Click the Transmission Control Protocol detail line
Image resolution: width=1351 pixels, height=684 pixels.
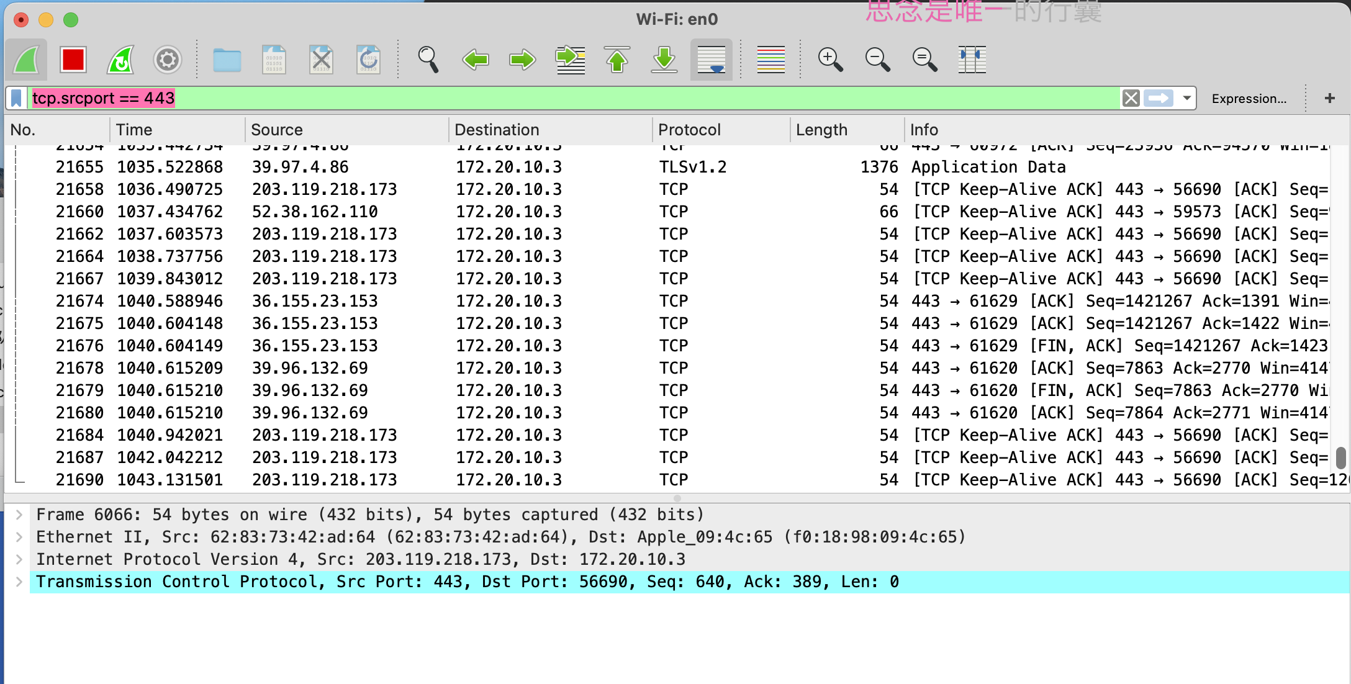pyautogui.click(x=689, y=582)
